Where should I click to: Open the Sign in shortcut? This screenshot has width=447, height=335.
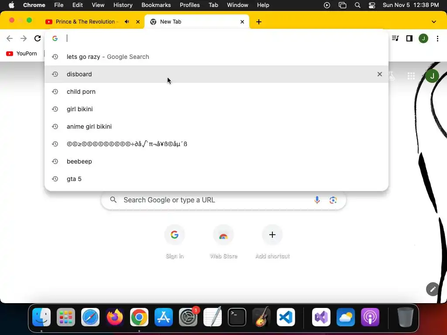point(175,242)
